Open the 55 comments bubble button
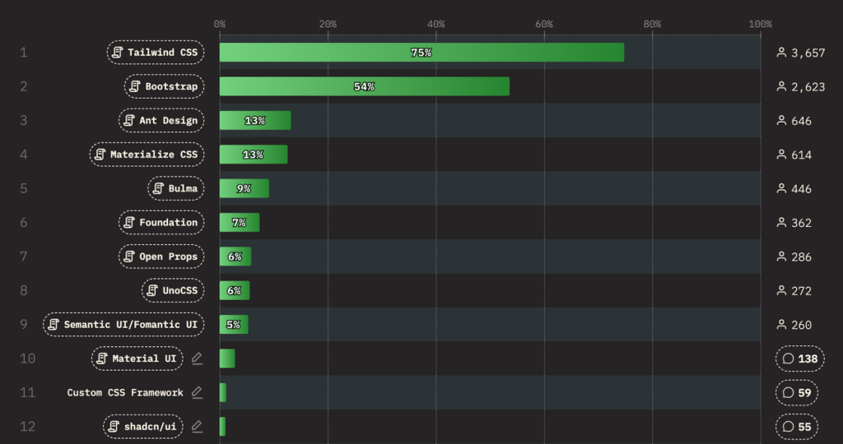 pos(797,426)
